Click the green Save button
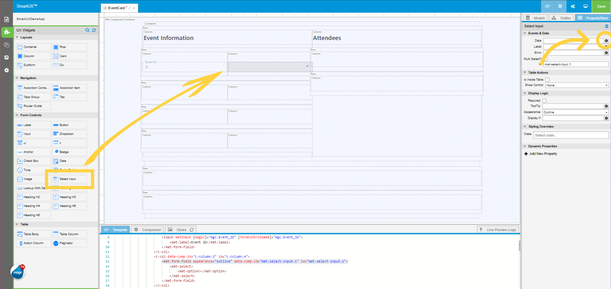611x289 pixels. pyautogui.click(x=601, y=6)
